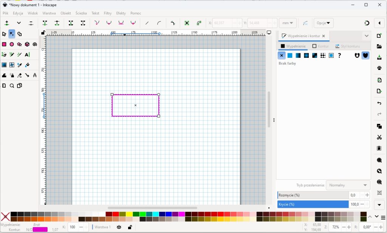Select the Gradient tool
Image resolution: width=387 pixels, height=233 pixels.
pyautogui.click(x=4, y=65)
